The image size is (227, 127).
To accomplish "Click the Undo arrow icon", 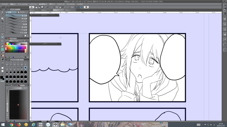I will (47, 7).
